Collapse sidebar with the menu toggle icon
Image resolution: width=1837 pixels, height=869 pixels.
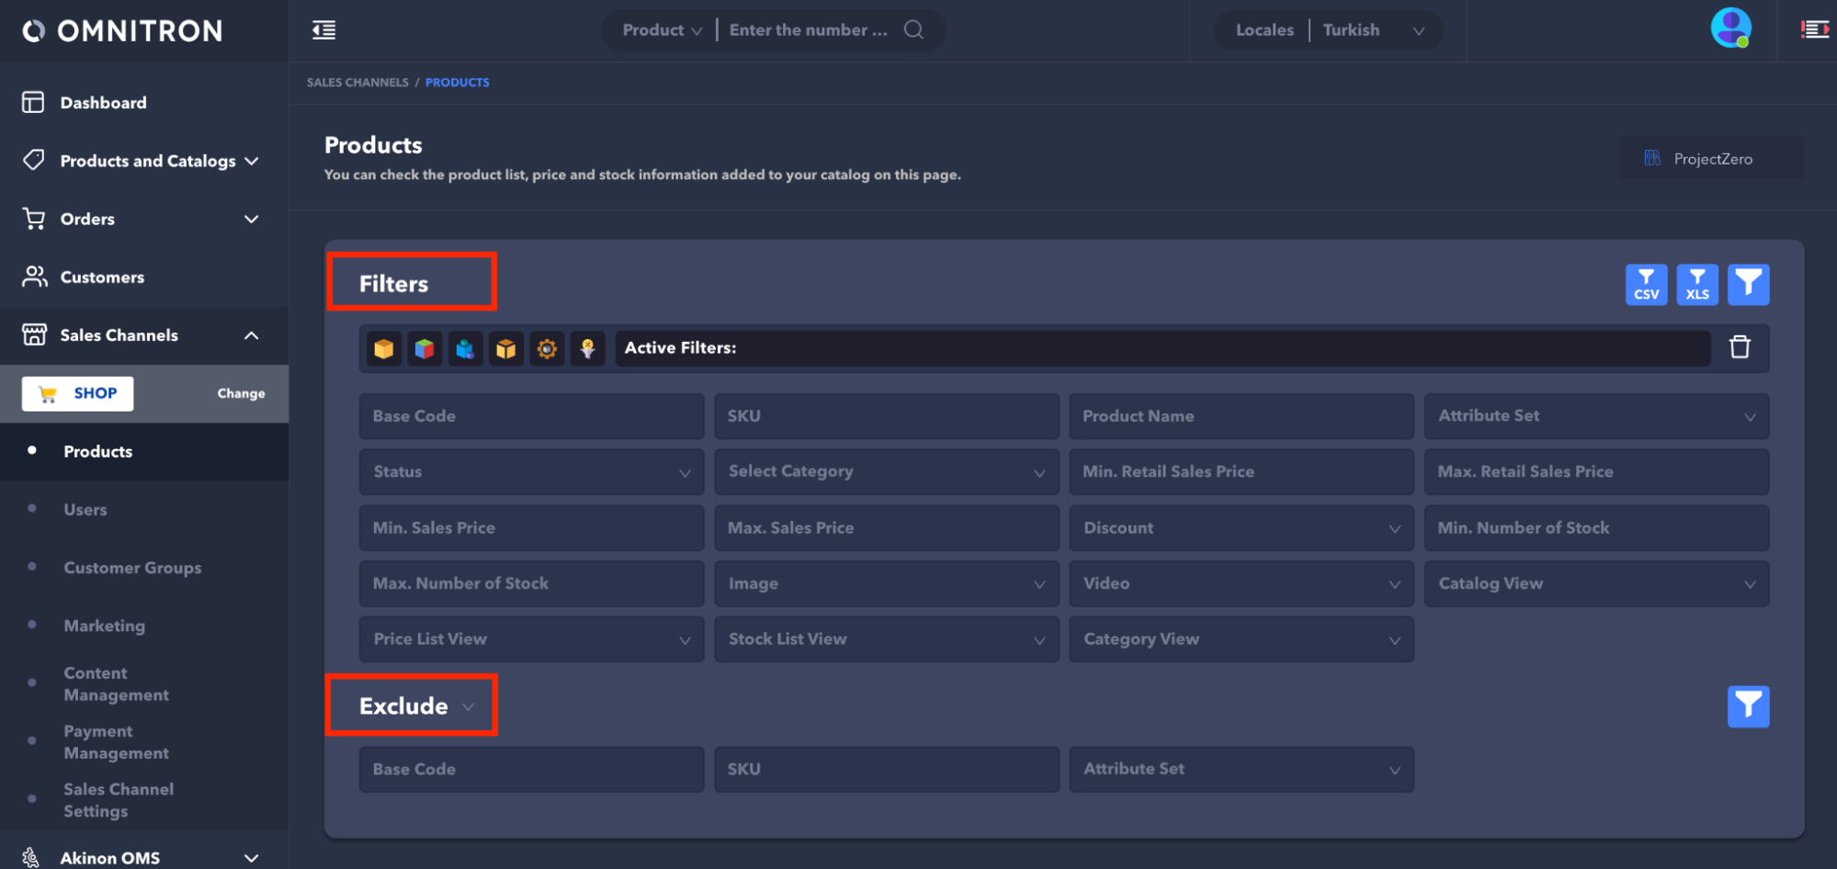click(x=324, y=30)
